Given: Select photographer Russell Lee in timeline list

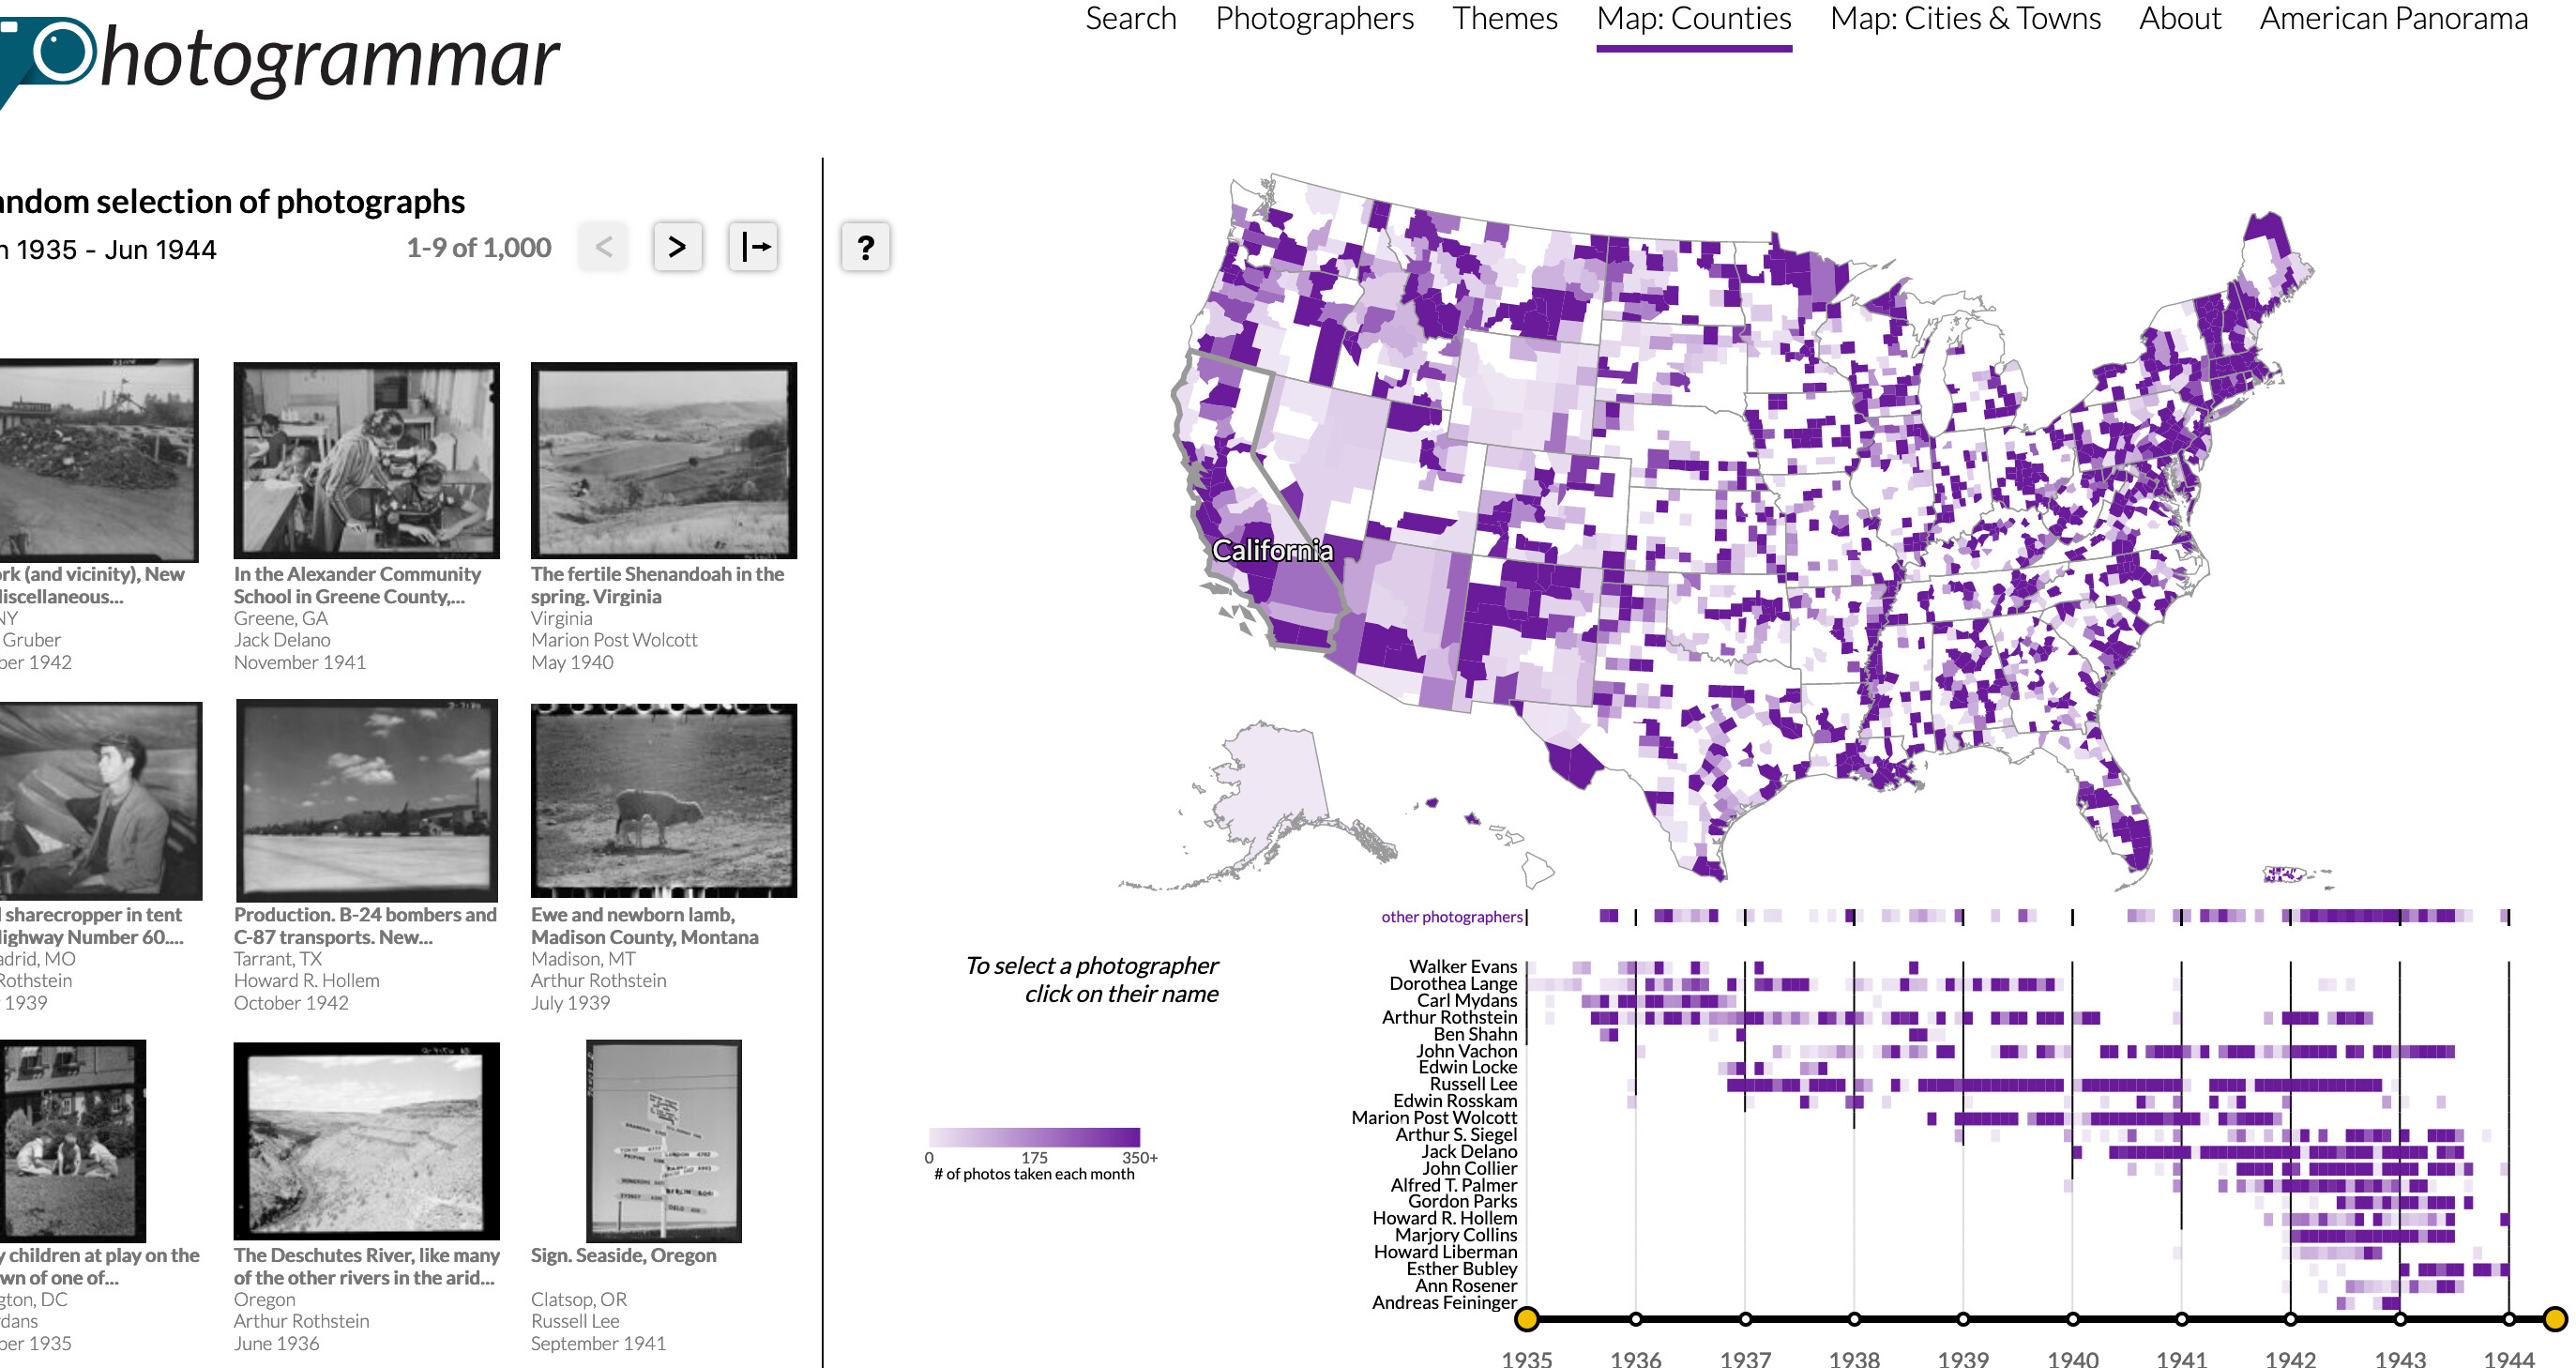Looking at the screenshot, I should coord(1473,1084).
